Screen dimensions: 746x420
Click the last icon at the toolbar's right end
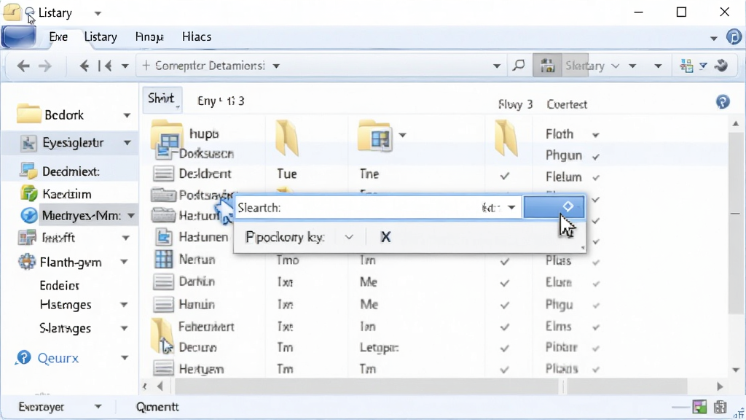pyautogui.click(x=722, y=66)
